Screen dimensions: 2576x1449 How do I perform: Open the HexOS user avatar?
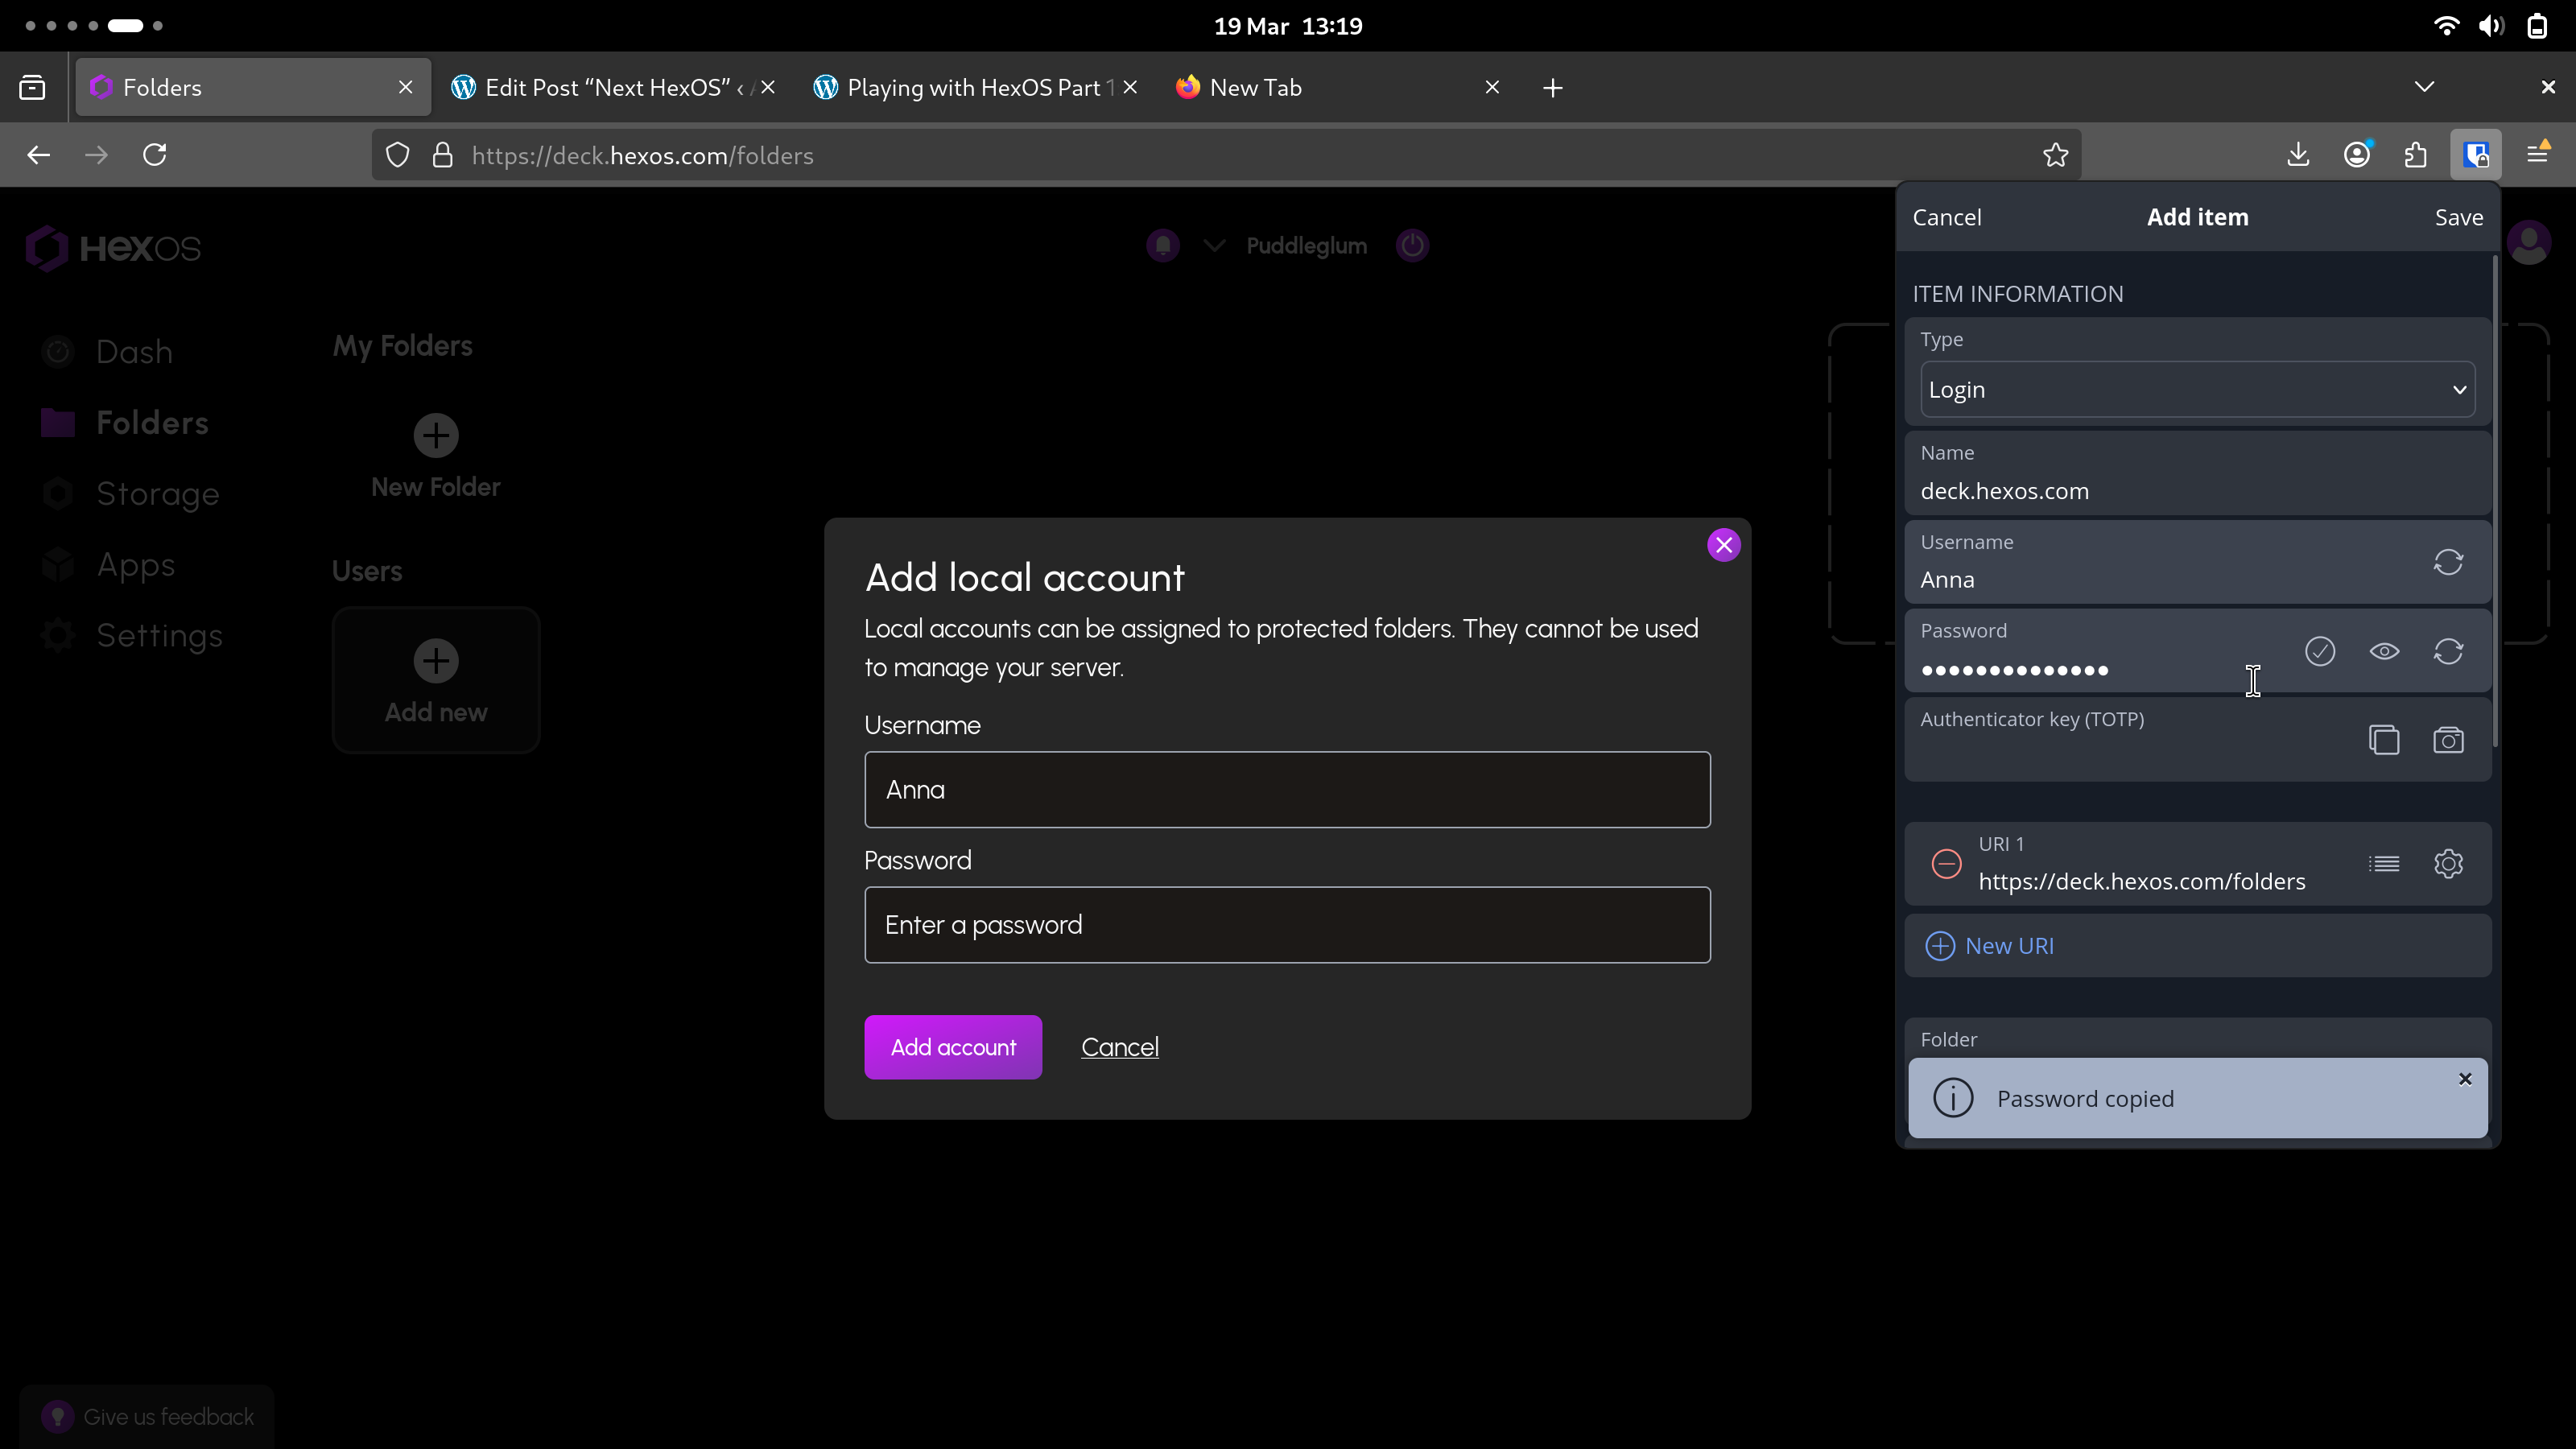click(2529, 243)
